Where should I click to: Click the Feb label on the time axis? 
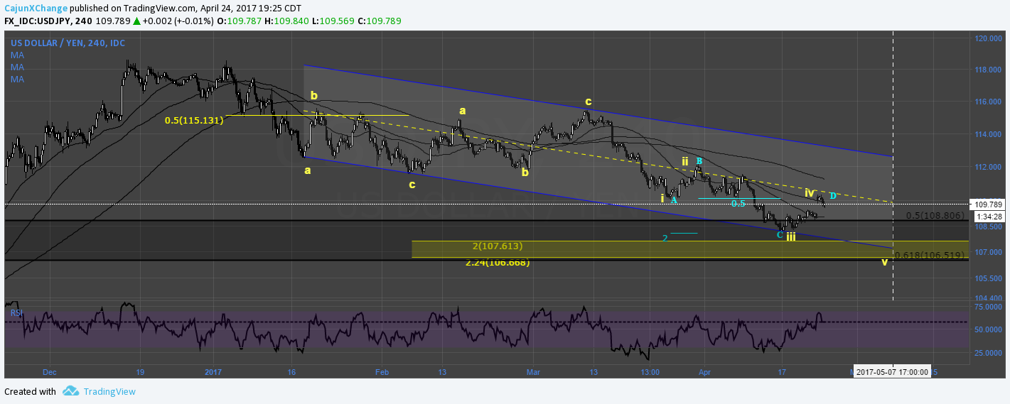(x=382, y=372)
